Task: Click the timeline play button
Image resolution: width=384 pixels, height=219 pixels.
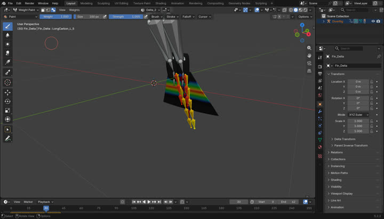Action: [149, 202]
